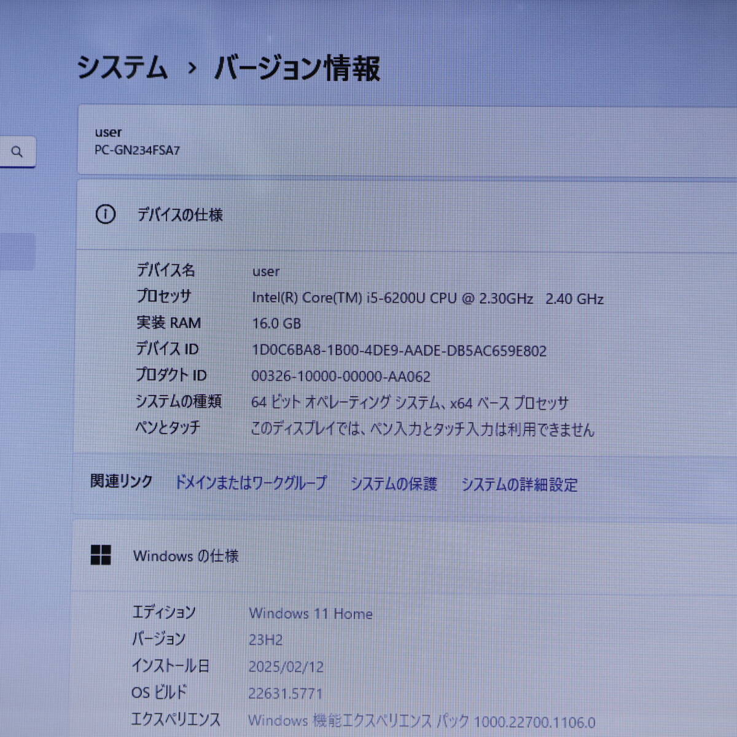Click the highlighted sidebar navigation item

point(17,252)
